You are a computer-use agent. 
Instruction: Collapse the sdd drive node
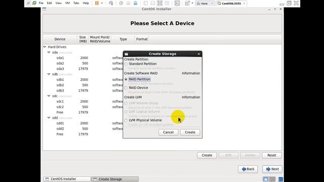point(49,118)
